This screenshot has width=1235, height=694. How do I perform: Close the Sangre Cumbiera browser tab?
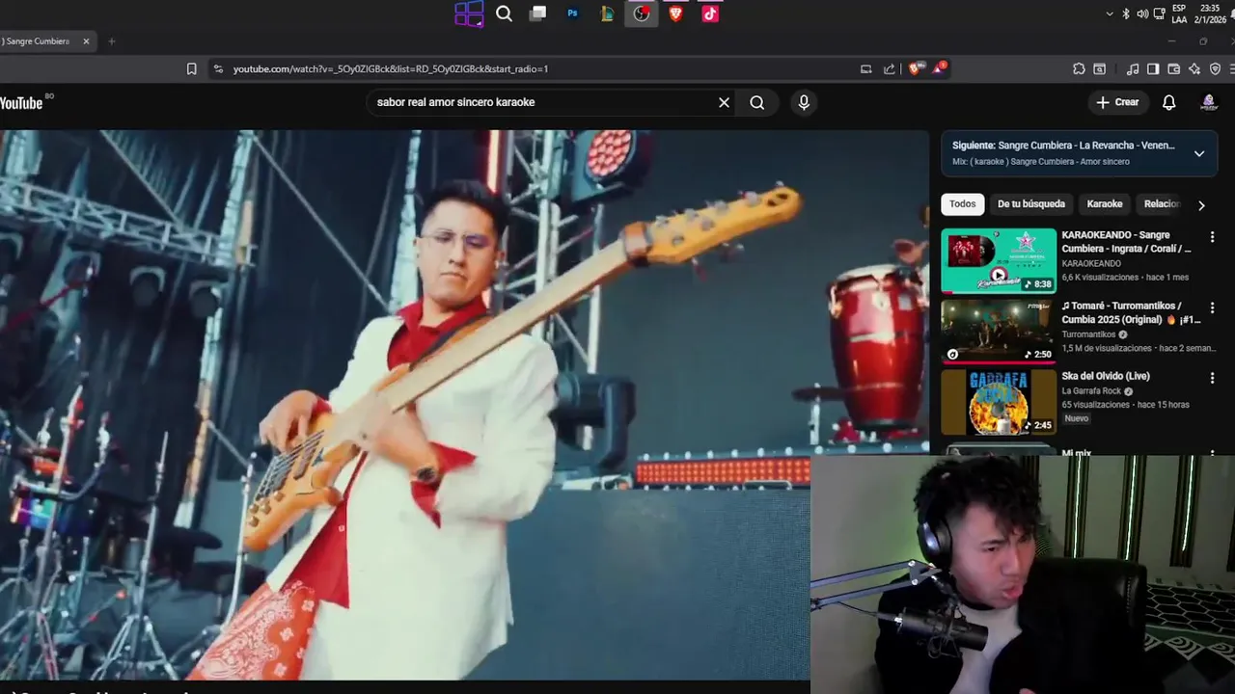pyautogui.click(x=86, y=41)
